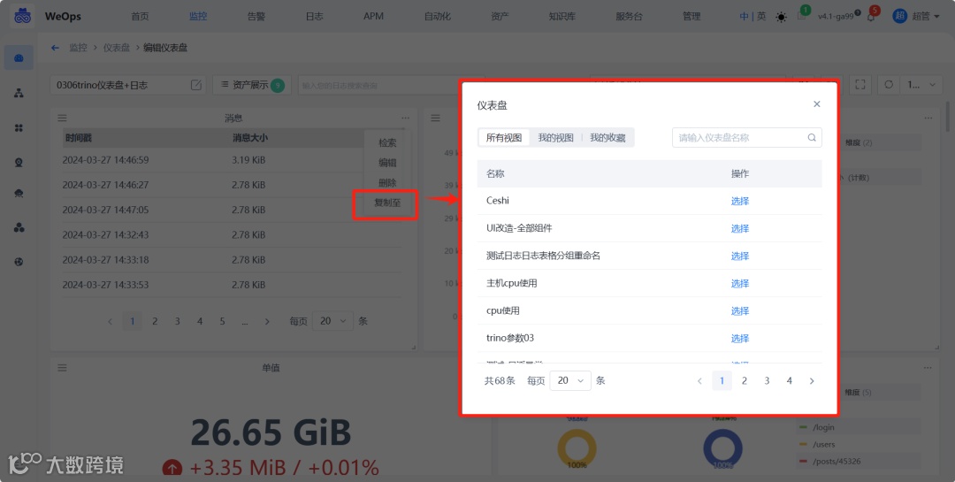Click the back arrow in breadcrumb
This screenshot has width=955, height=482.
pyautogui.click(x=55, y=48)
